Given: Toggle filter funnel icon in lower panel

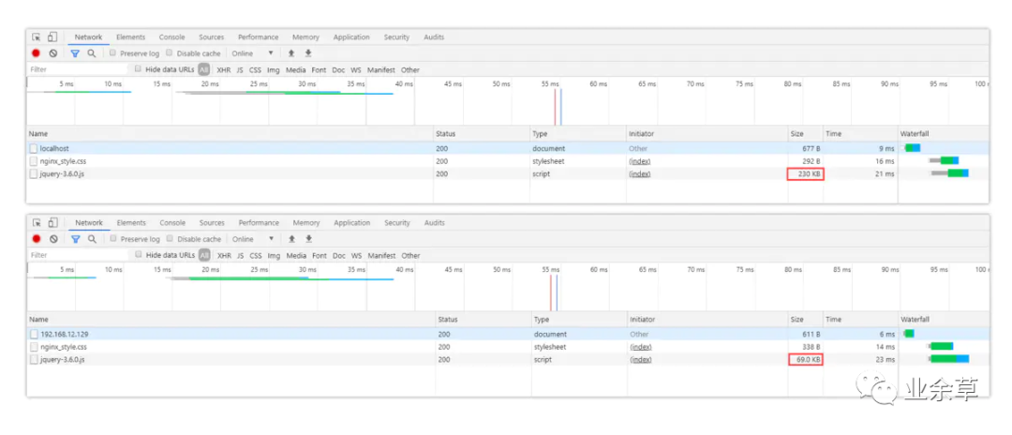Looking at the screenshot, I should tap(76, 239).
